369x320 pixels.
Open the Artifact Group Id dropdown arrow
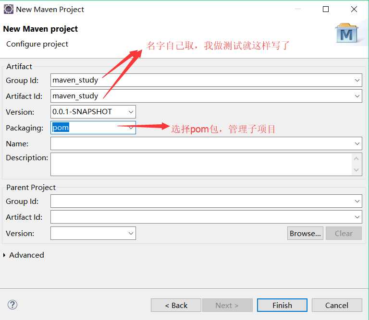pyautogui.click(x=357, y=80)
